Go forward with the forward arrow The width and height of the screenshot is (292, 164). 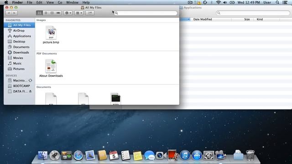click(15, 13)
